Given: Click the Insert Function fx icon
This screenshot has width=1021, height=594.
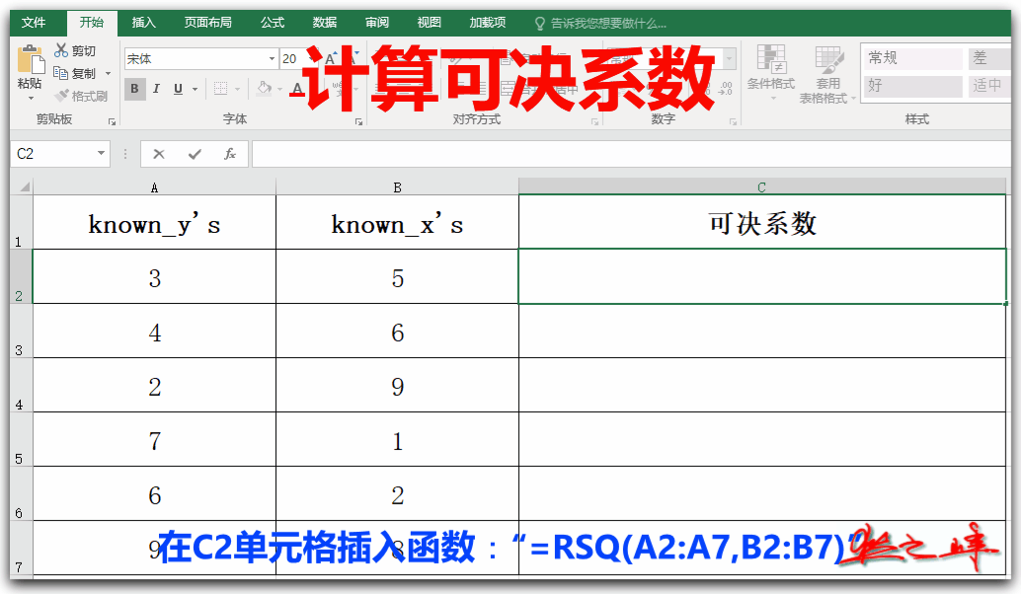Looking at the screenshot, I should (229, 154).
